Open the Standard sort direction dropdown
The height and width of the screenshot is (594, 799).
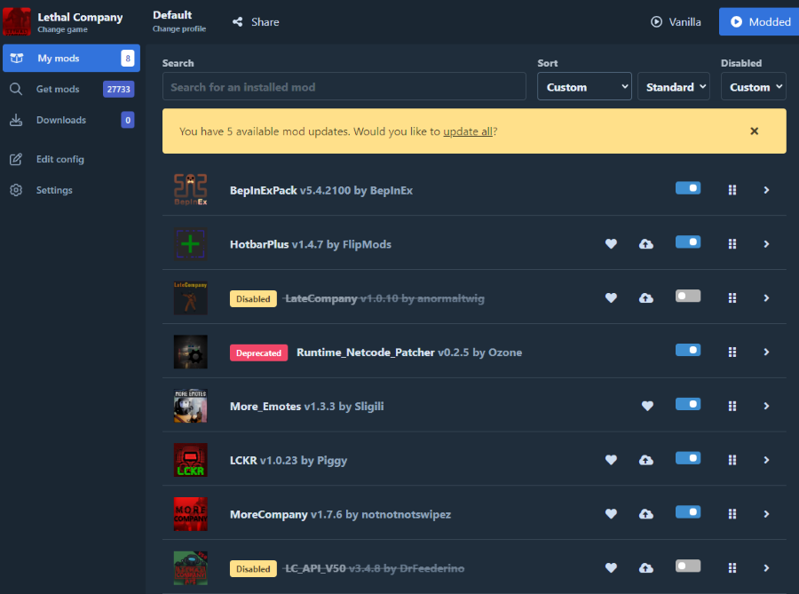(x=674, y=86)
